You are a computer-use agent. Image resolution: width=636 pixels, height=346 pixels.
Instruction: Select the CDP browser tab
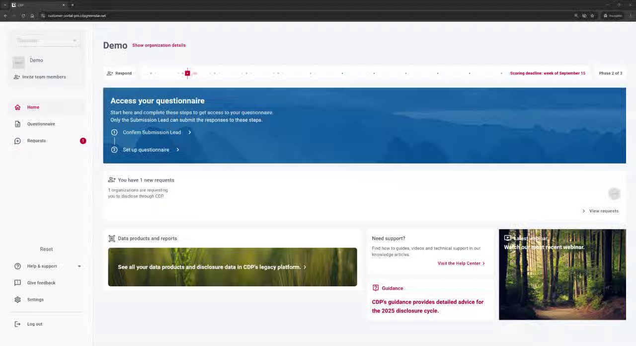[38, 5]
